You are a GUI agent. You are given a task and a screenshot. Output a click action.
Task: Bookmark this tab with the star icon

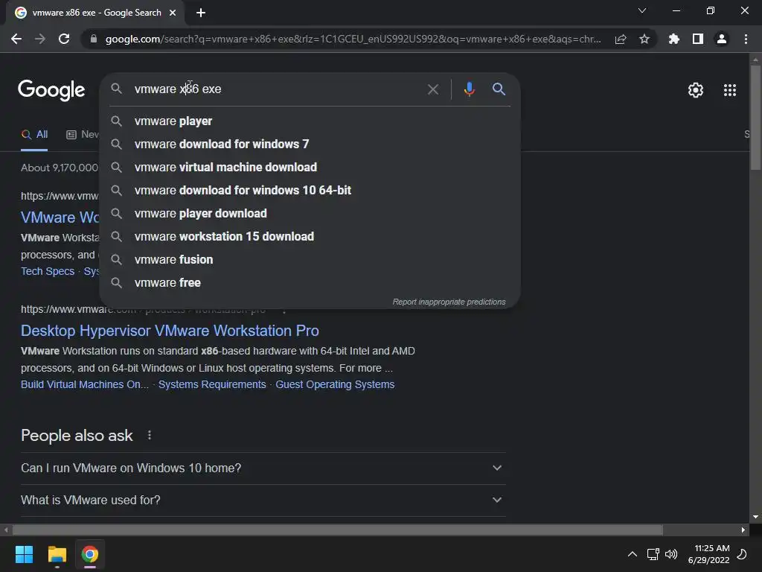click(644, 39)
